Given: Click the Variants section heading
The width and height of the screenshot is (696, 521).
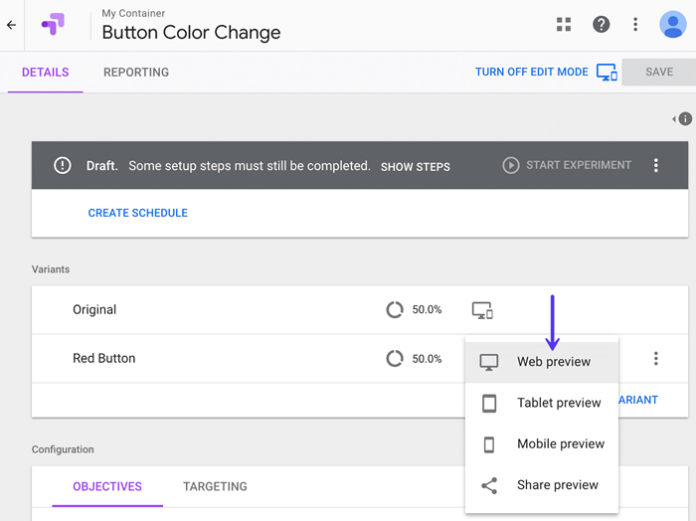Looking at the screenshot, I should tap(51, 269).
